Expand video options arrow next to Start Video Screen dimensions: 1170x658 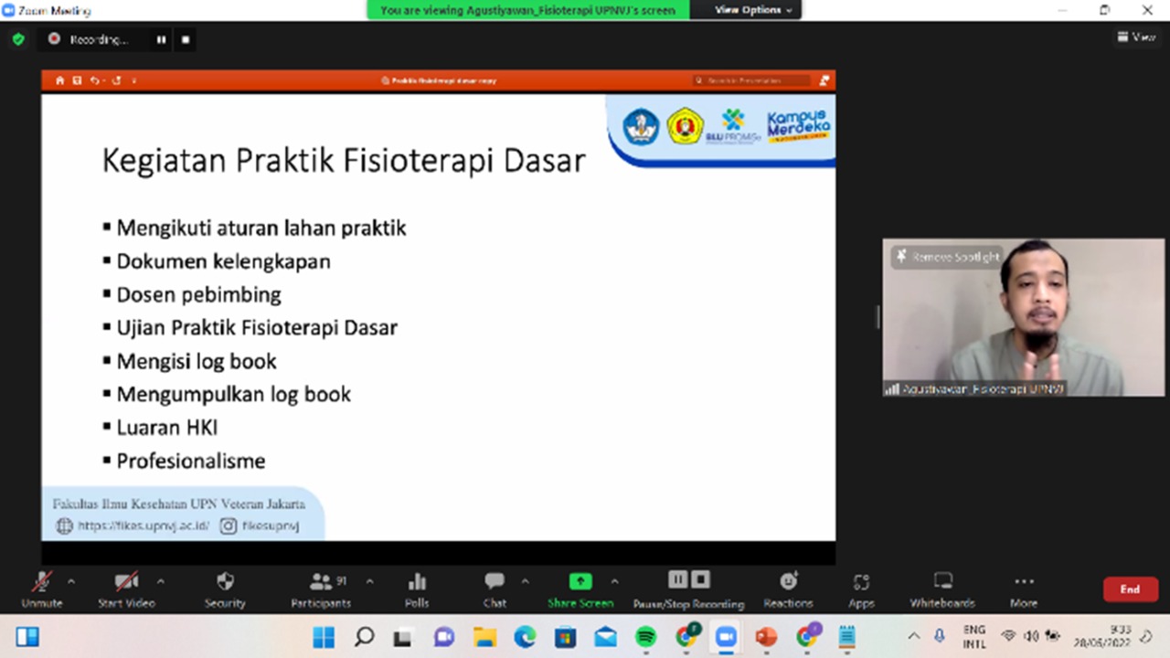(161, 581)
